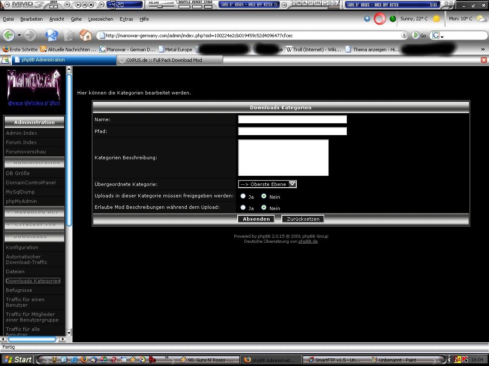
Task: Pause the Winamp track
Action: pos(85,5)
